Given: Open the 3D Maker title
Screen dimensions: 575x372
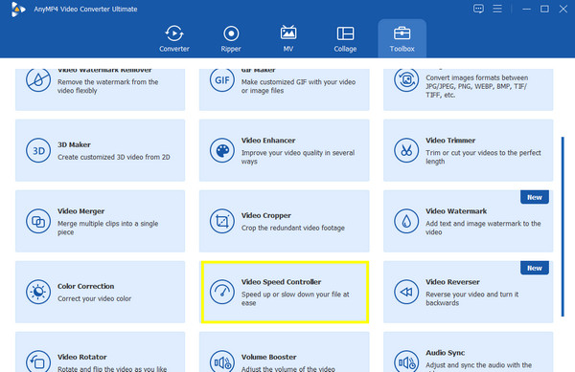Looking at the screenshot, I should (x=74, y=144).
